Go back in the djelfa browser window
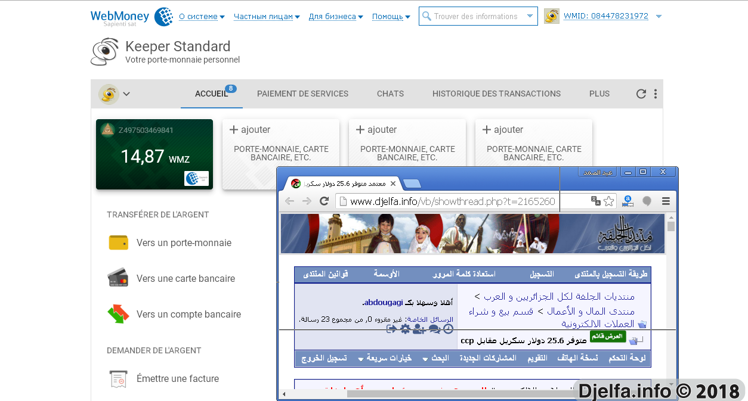Viewport: 748px width, 401px height. (289, 201)
